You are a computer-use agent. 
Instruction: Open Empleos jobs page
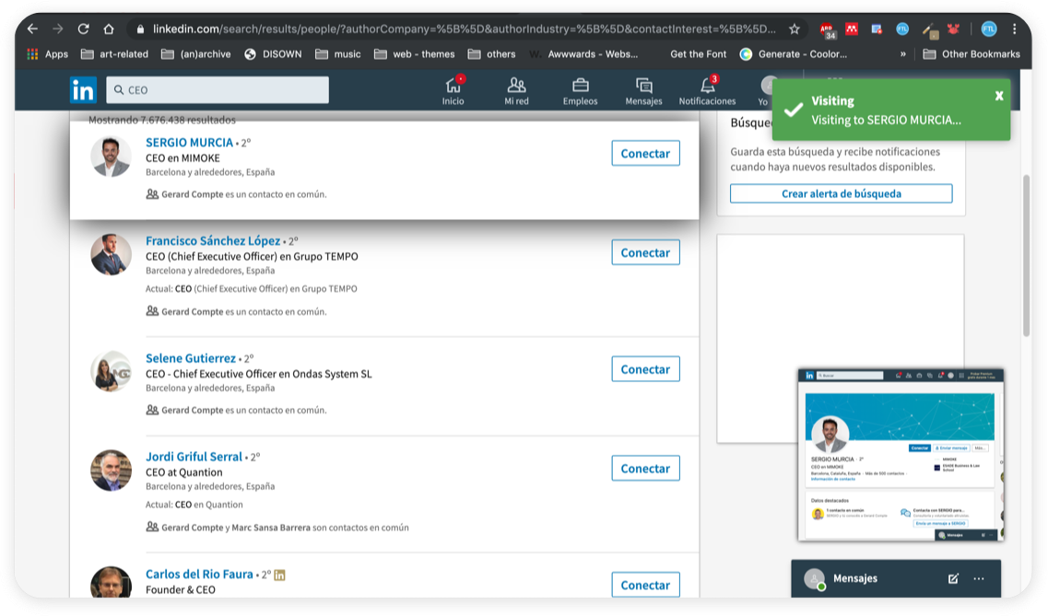coord(580,91)
